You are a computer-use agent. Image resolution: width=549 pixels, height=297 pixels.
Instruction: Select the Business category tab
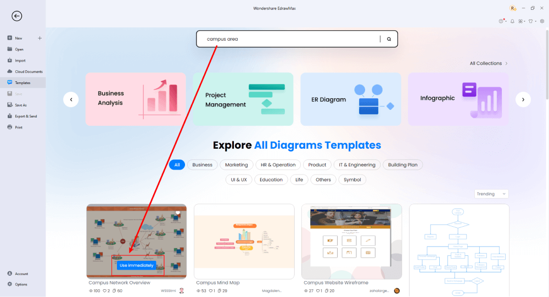coord(203,165)
